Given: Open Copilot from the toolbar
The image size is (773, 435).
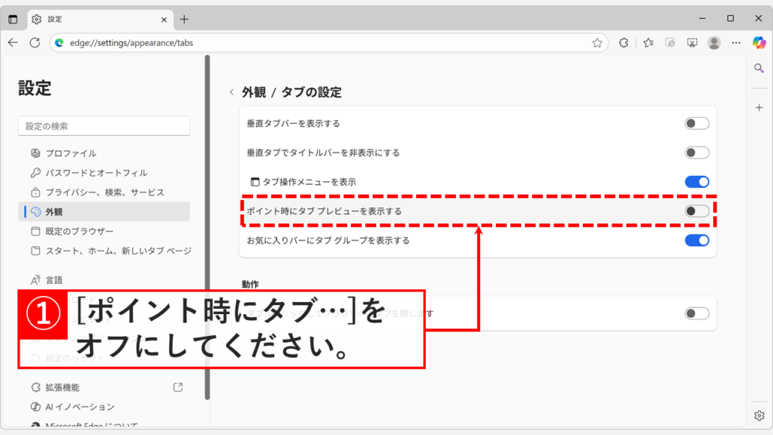Looking at the screenshot, I should point(758,43).
